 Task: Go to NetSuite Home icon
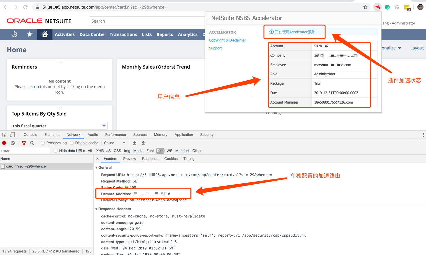[45, 34]
